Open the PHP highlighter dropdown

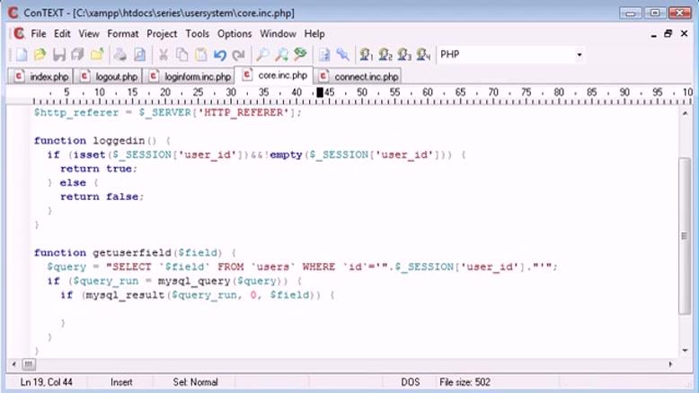click(580, 55)
